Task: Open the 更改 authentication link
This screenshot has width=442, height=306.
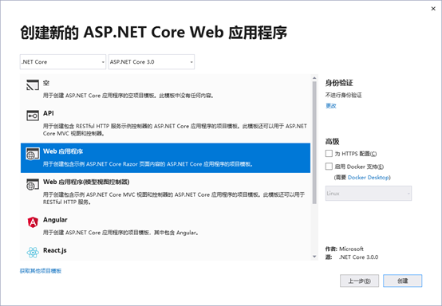Action: click(x=331, y=106)
